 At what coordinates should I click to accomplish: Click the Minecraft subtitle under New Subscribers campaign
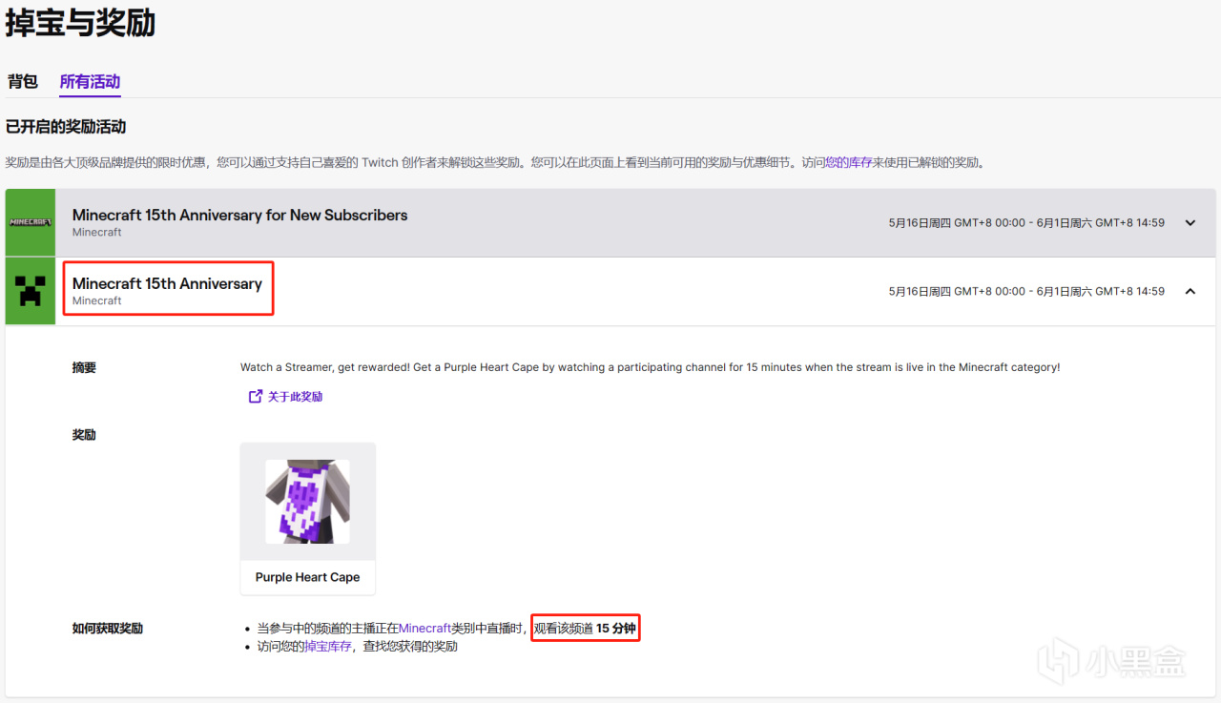click(97, 232)
